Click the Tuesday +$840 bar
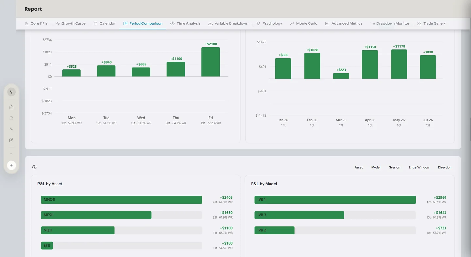 [106, 71]
